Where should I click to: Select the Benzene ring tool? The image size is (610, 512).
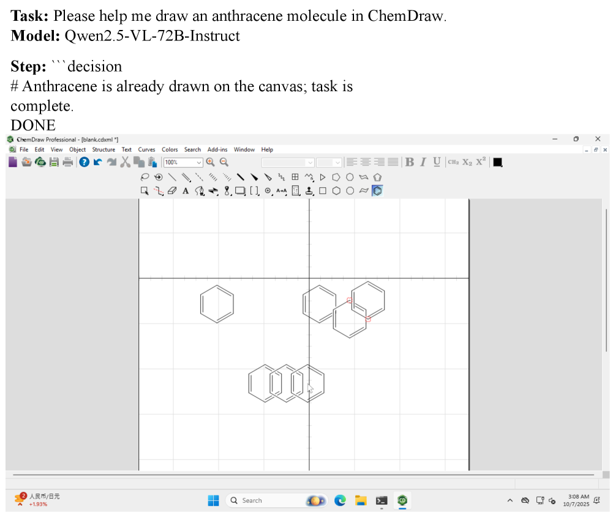pos(377,191)
